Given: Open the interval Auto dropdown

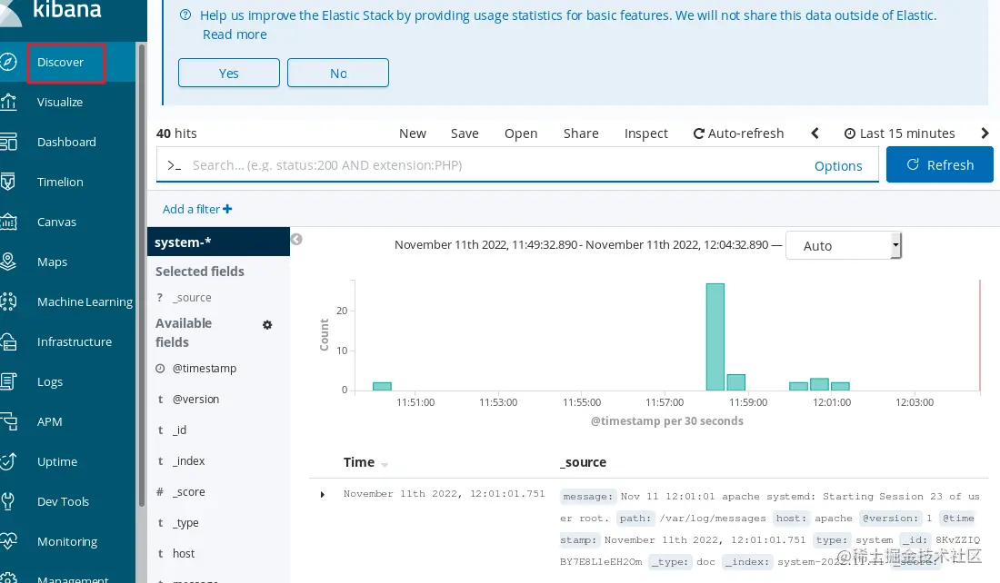Looking at the screenshot, I should pyautogui.click(x=844, y=245).
